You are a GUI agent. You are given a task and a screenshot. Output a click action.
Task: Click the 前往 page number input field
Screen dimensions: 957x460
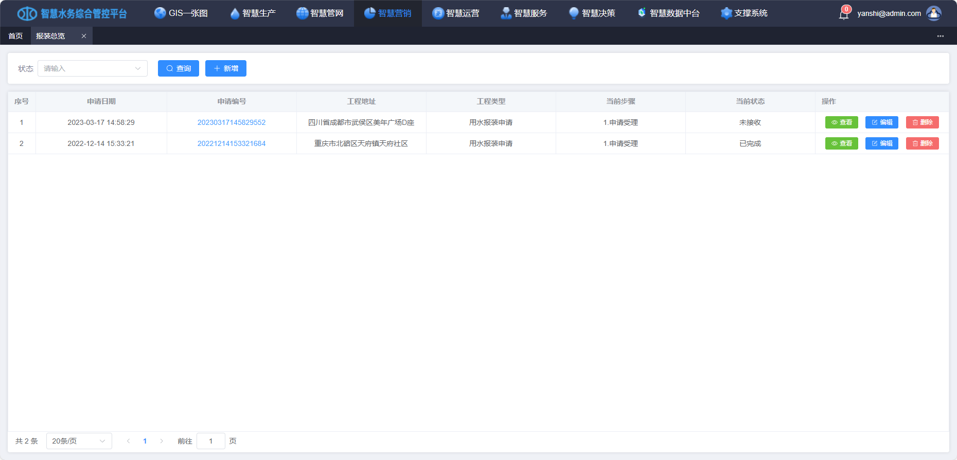point(210,441)
